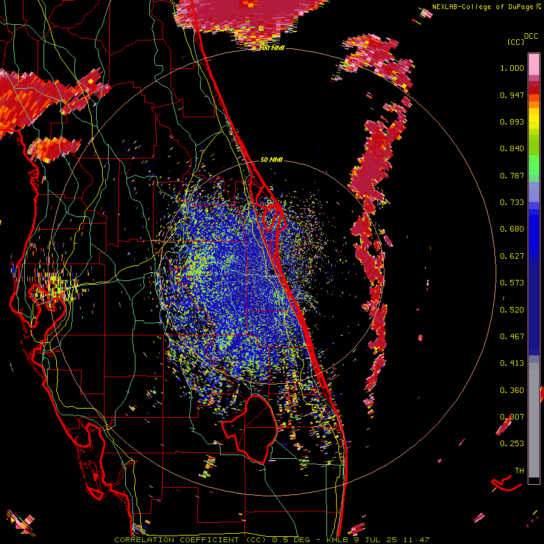Image resolution: width=544 pixels, height=544 pixels.
Task: Click the 0.253 scale value
Action: click(512, 444)
